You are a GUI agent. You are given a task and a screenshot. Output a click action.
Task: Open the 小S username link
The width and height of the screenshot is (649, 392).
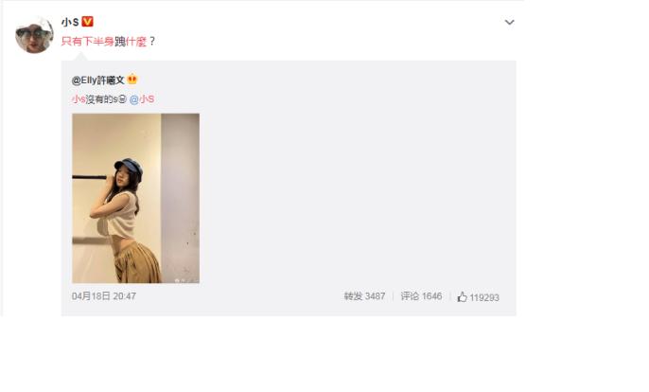[70, 22]
